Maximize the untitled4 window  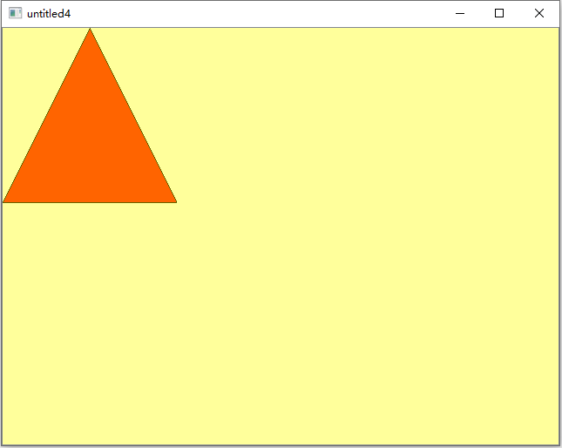tap(499, 14)
